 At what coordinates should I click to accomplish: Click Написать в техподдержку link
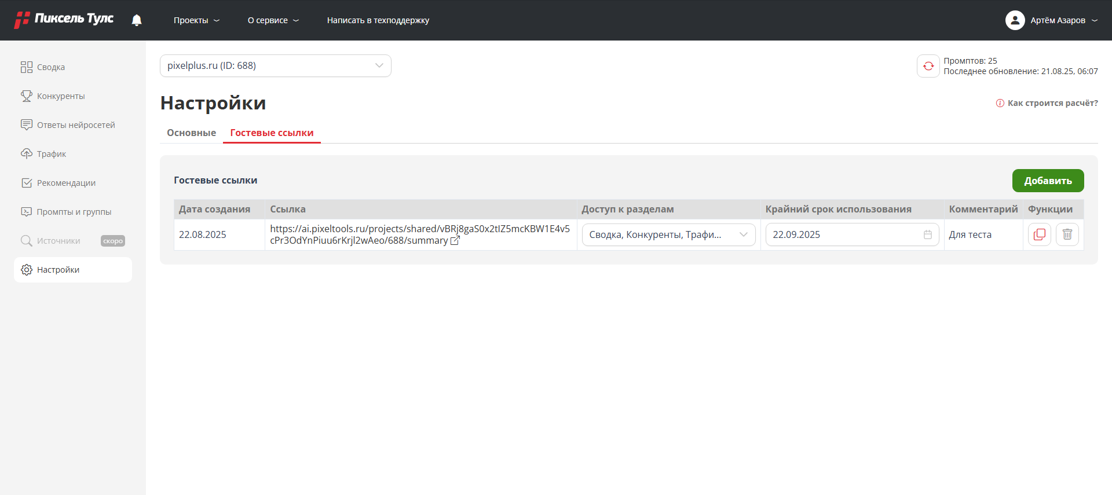pos(378,20)
